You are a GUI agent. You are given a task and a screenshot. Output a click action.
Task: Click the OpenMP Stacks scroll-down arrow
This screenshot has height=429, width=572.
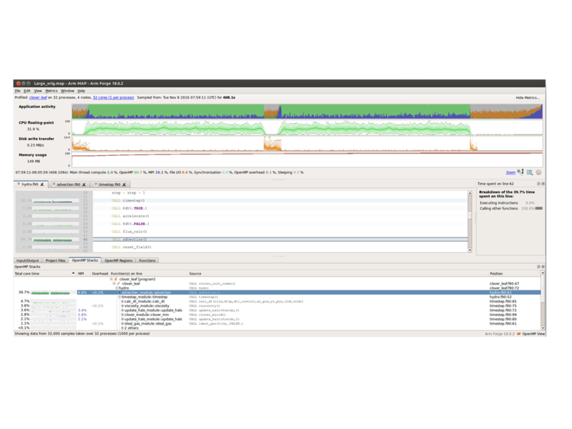pos(543,328)
